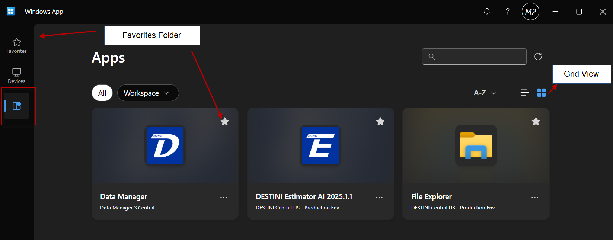This screenshot has width=613, height=240.
Task: Open more options for DESTINI Estimator AI
Action: (379, 198)
